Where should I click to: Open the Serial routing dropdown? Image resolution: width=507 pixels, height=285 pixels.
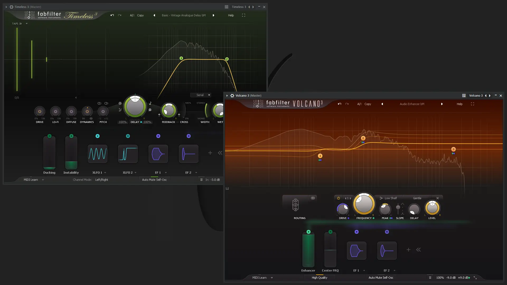(201, 95)
